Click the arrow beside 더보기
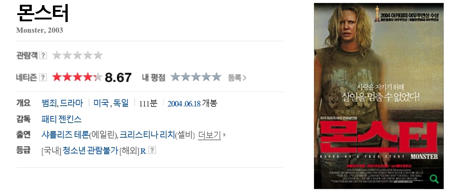 point(224,135)
